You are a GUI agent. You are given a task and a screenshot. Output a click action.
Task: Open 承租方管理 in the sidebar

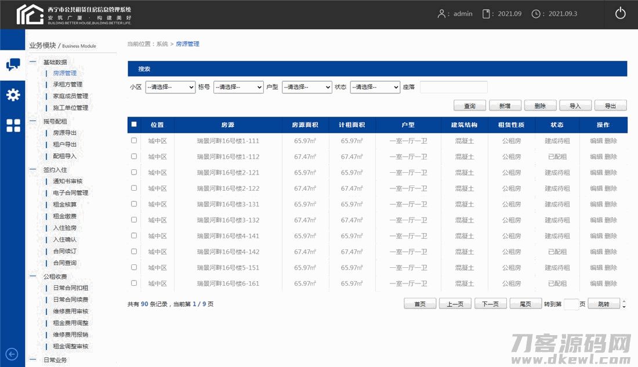(68, 85)
